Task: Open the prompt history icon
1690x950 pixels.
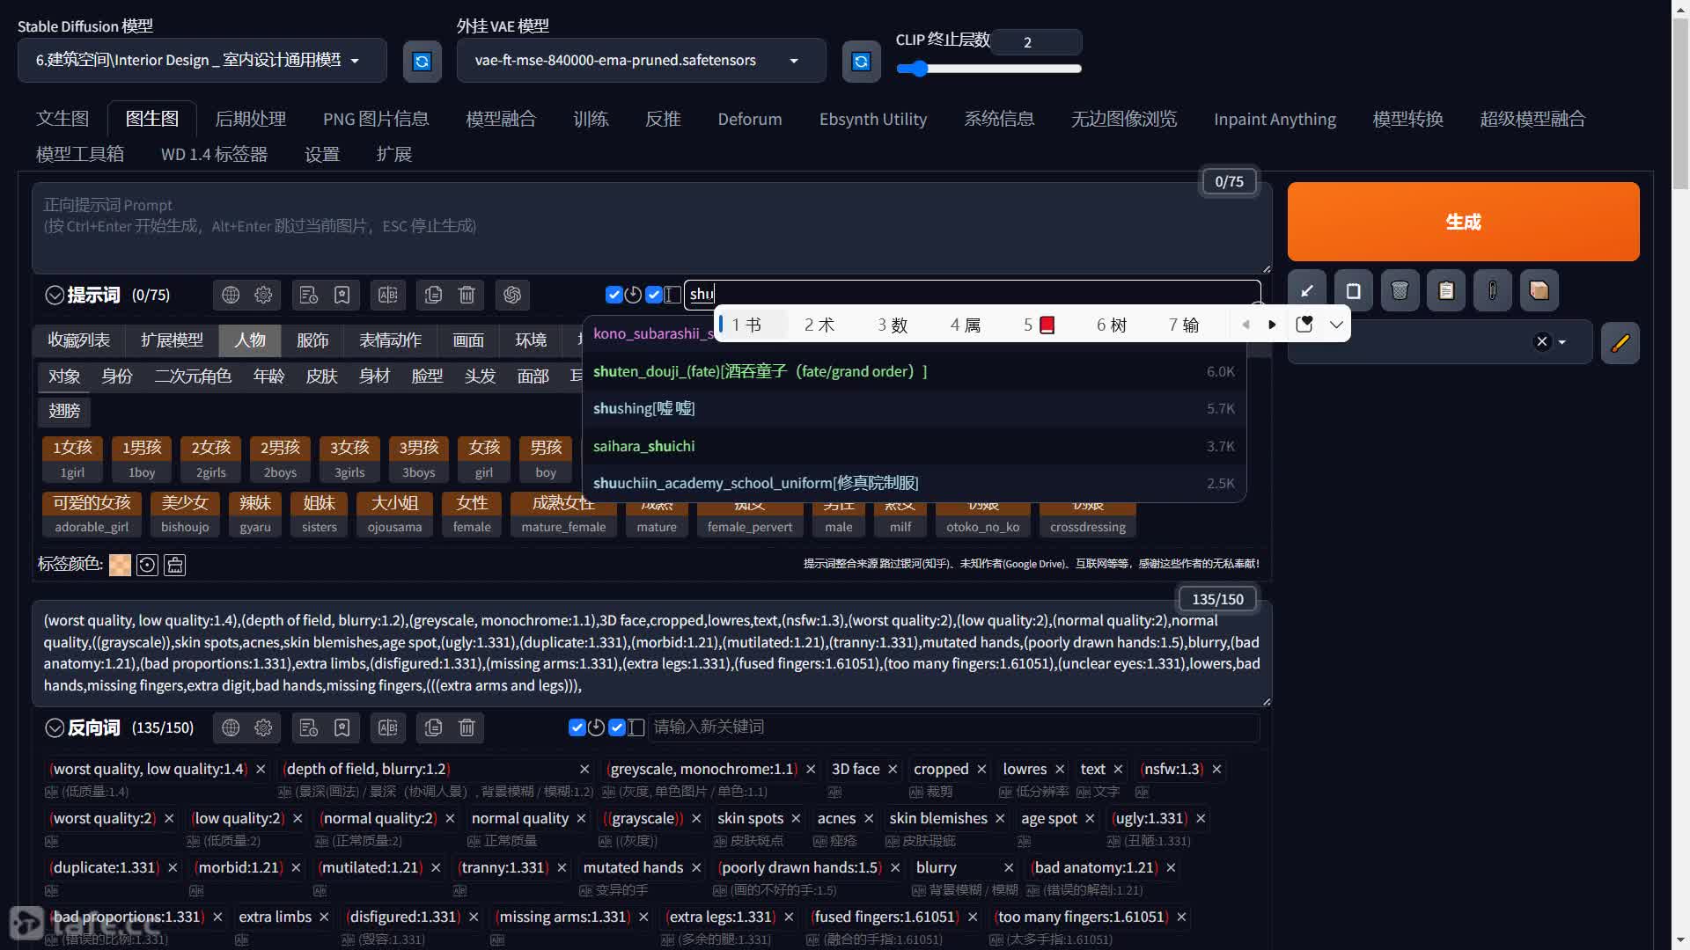Action: pos(308,296)
